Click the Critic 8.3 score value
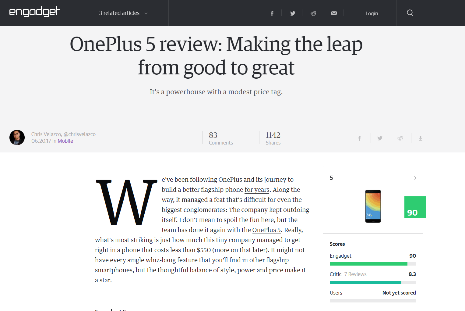The image size is (465, 311). pos(412,274)
